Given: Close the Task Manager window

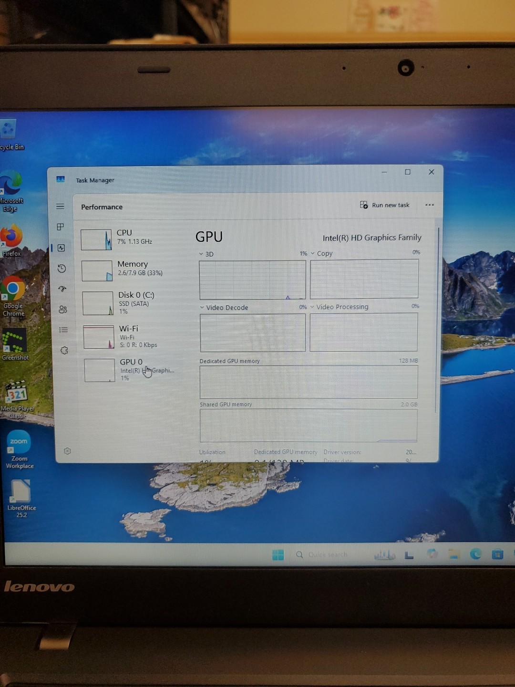Looking at the screenshot, I should pyautogui.click(x=431, y=172).
